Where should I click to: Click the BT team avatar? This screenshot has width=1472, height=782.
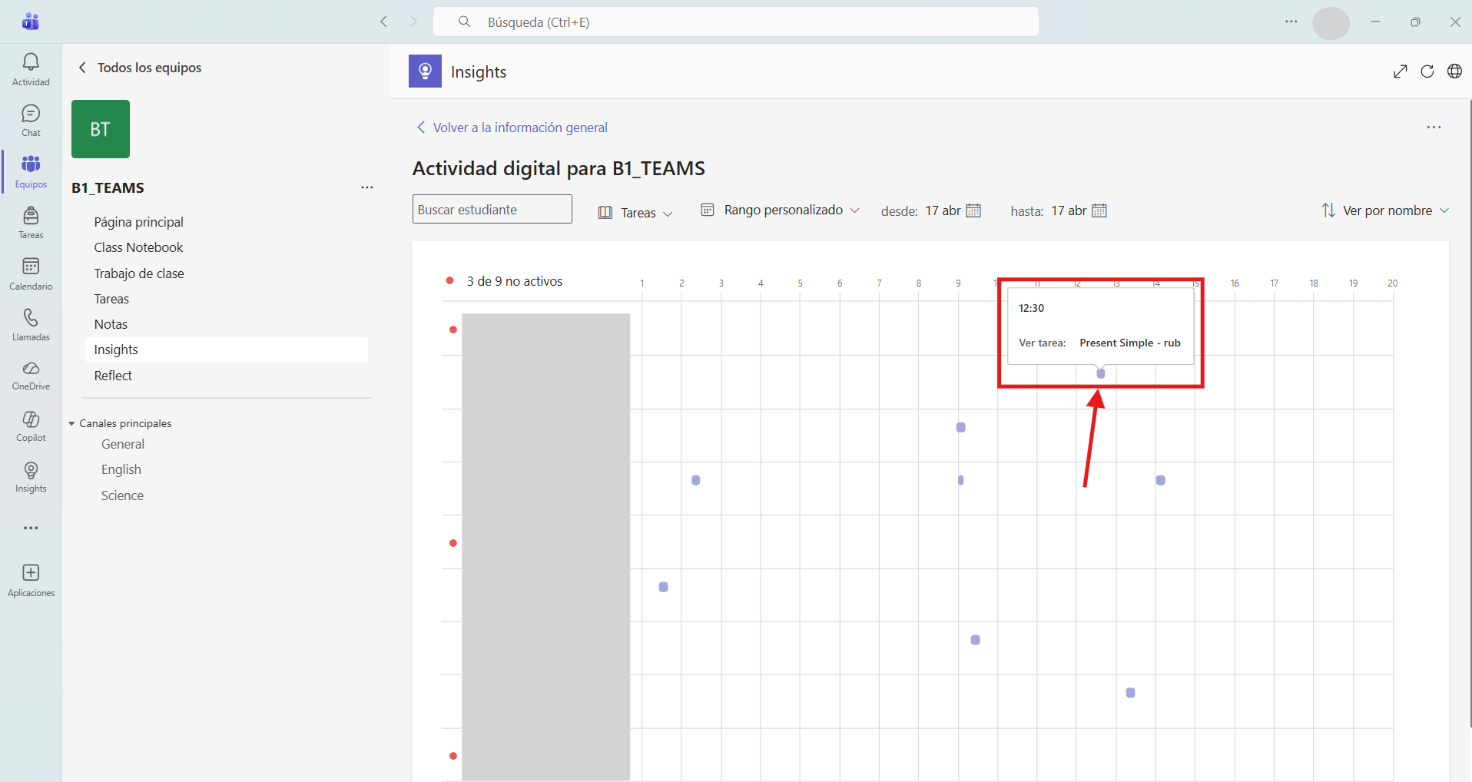pos(101,129)
